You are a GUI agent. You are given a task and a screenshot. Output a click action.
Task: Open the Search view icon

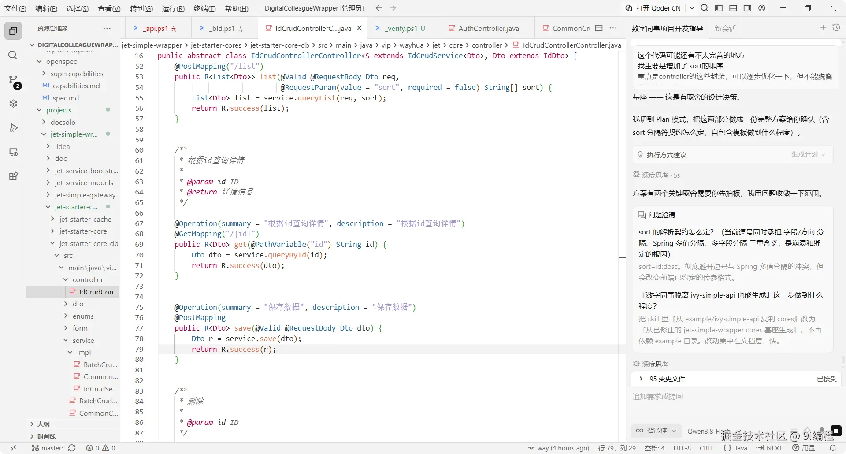(x=13, y=55)
